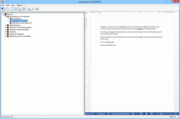Click the 09:22:23 clock in status bar

tap(172, 117)
